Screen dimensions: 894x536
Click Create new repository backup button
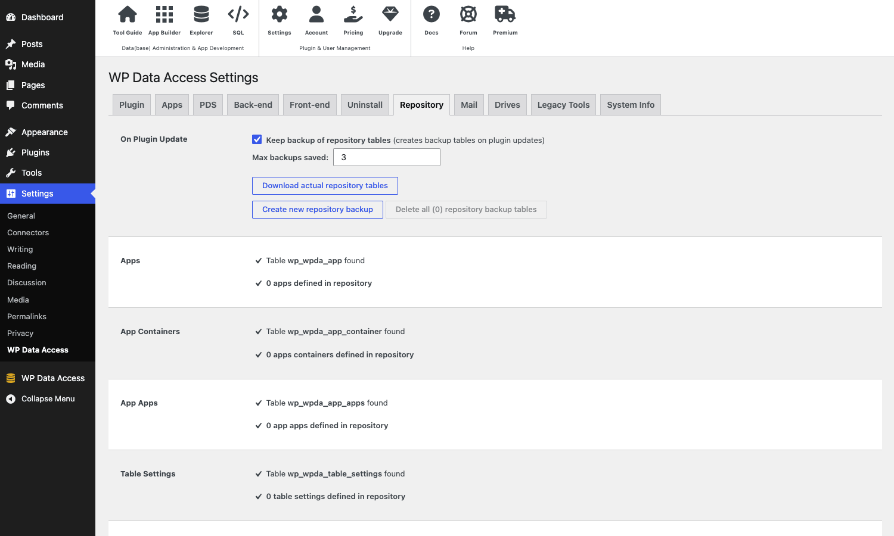(318, 210)
